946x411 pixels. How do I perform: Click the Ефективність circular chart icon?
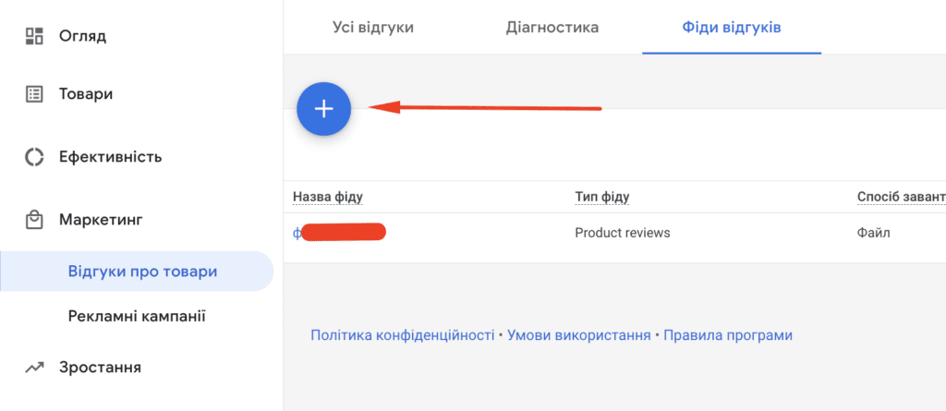point(34,157)
